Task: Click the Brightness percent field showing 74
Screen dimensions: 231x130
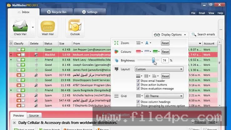Action: point(165,60)
